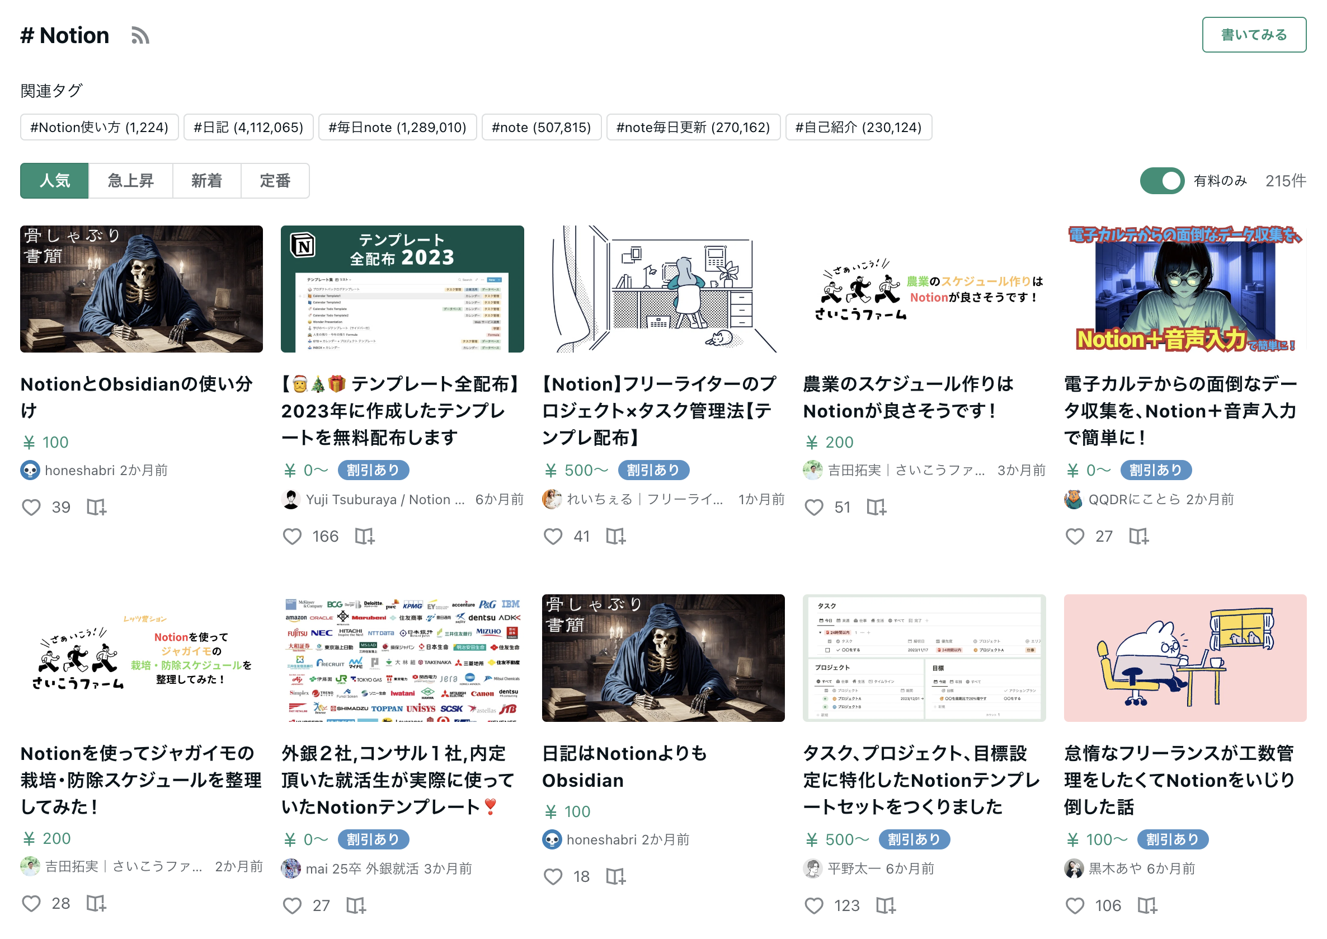
Task: Like the 怠惰なフリーランス article with 106 likes
Action: coord(1075,905)
